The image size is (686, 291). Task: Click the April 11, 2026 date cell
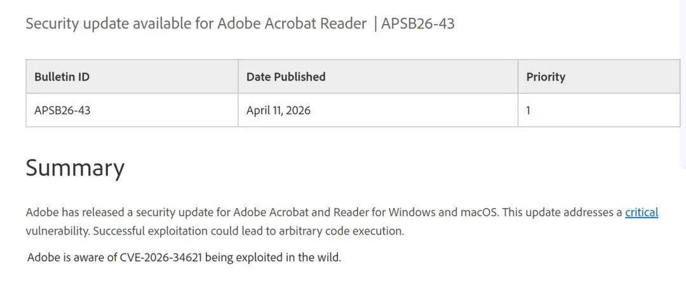(378, 110)
